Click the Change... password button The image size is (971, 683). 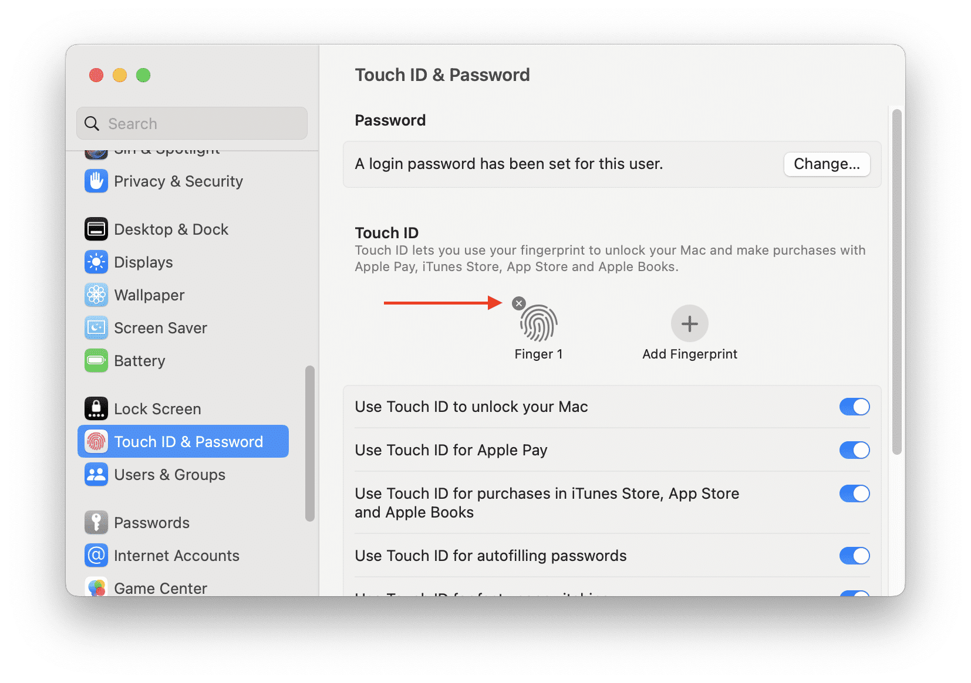(x=827, y=164)
